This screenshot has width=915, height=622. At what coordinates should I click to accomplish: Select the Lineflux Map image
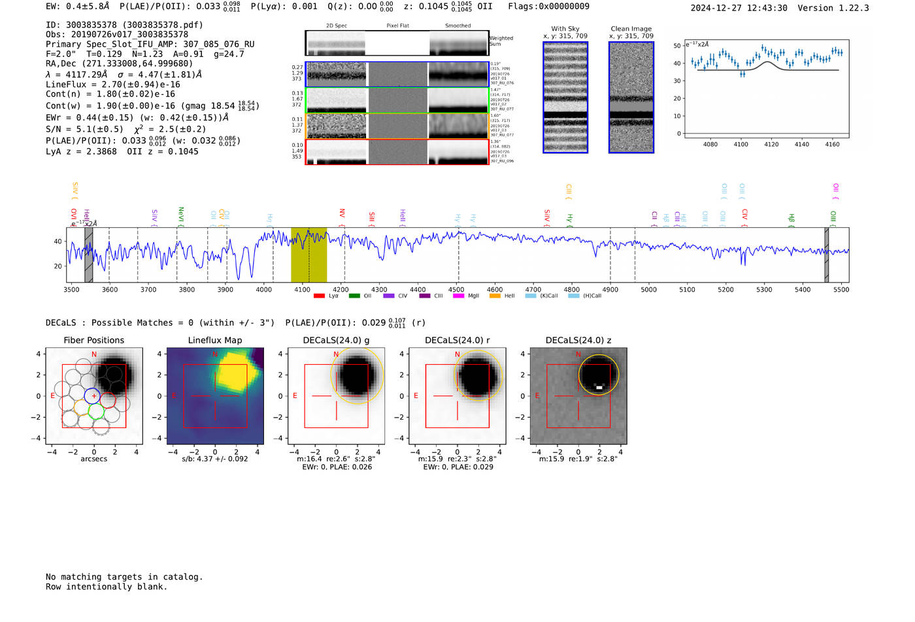coord(215,396)
